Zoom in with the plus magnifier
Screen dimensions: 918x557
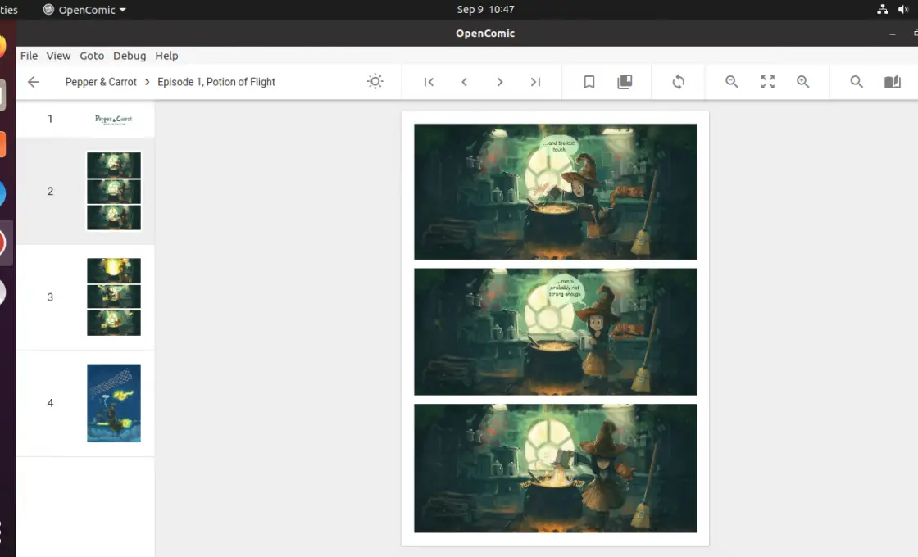coord(803,82)
